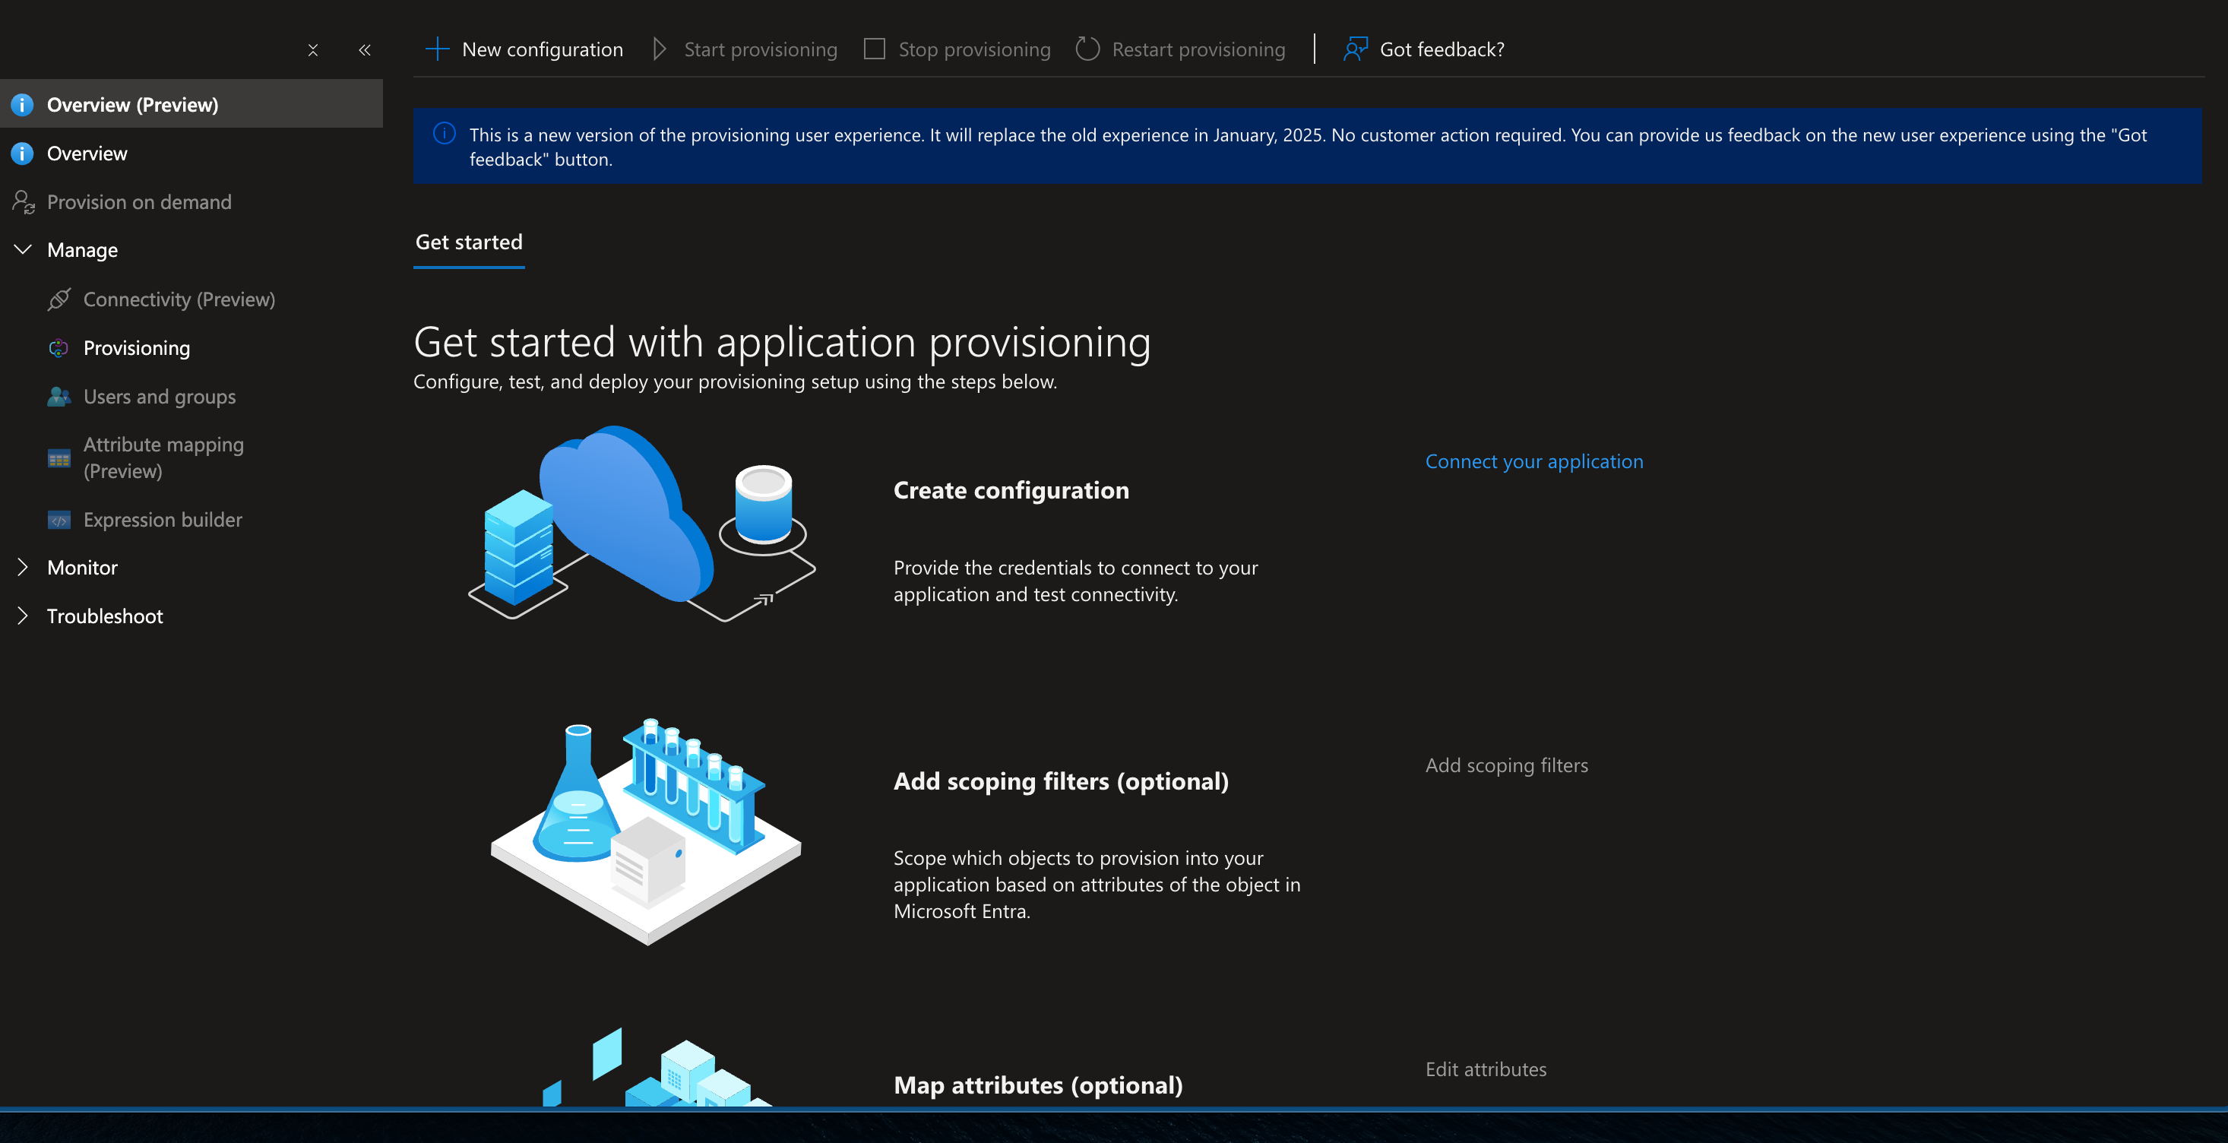The height and width of the screenshot is (1143, 2228).
Task: Collapse the navigation sidebar
Action: click(364, 49)
